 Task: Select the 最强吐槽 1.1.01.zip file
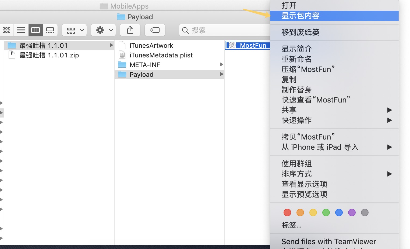tap(49, 55)
